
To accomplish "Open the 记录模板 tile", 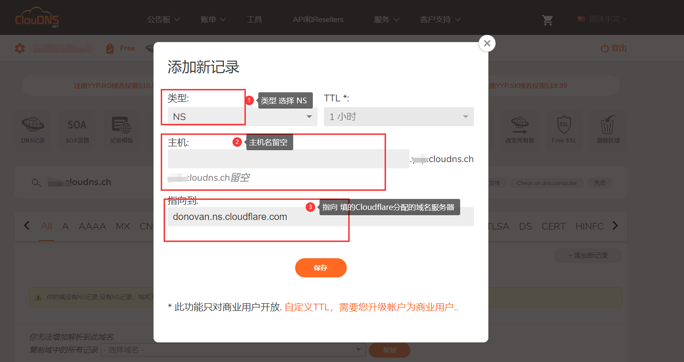I will point(121,130).
